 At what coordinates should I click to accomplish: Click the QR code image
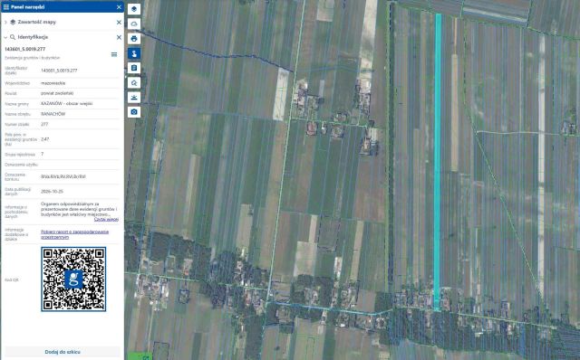(73, 279)
